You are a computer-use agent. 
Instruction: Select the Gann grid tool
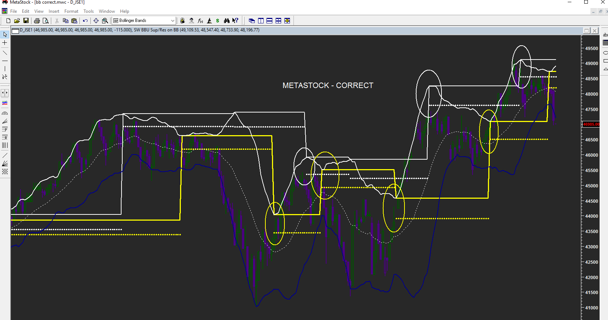pyautogui.click(x=5, y=171)
